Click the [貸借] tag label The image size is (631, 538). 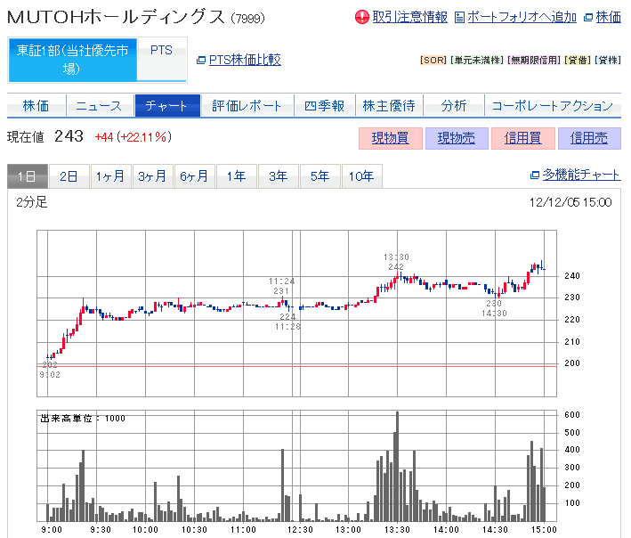(x=578, y=61)
